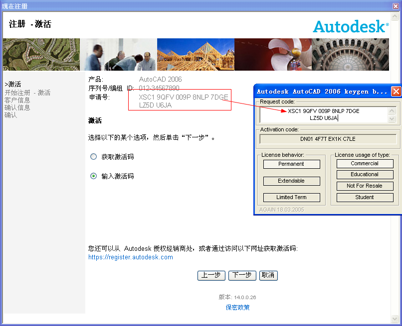Click the main window scroll down arrow
The height and width of the screenshot is (326, 402).
coord(395,319)
